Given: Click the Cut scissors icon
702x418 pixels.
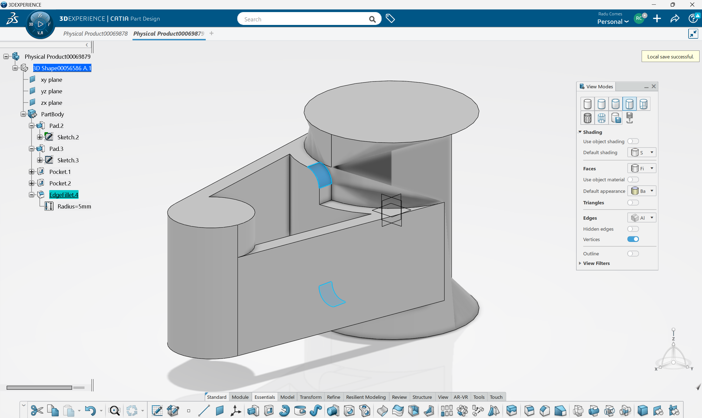Looking at the screenshot, I should [x=36, y=411].
